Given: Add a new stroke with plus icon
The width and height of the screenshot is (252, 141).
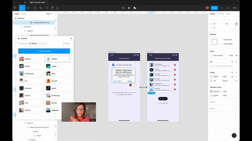Looking at the screenshot, I should pyautogui.click(x=236, y=72).
